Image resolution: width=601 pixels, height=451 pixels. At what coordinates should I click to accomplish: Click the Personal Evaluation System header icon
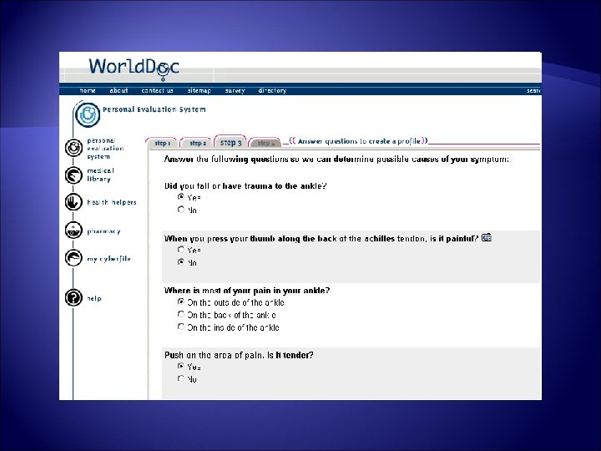click(x=88, y=114)
